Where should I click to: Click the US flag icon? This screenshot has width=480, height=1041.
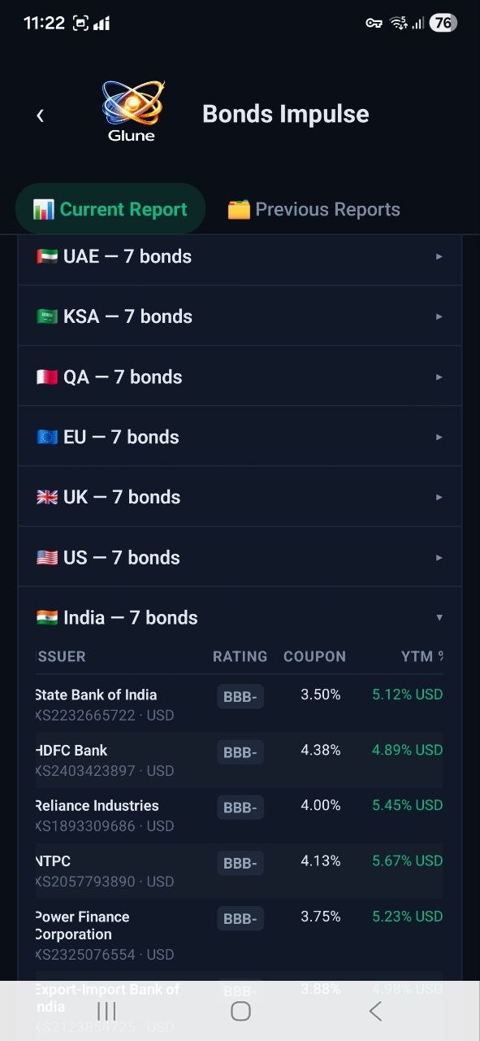tap(48, 557)
